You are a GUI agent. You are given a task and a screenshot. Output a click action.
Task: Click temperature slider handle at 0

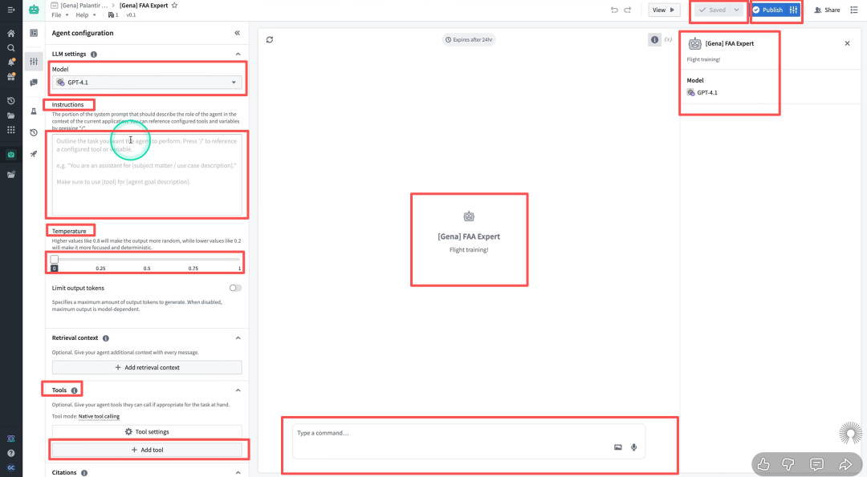click(x=55, y=260)
